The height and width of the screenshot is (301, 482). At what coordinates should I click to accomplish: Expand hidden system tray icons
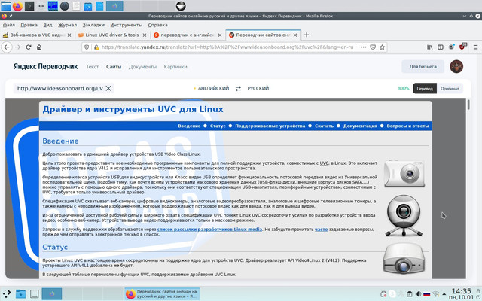click(x=444, y=294)
